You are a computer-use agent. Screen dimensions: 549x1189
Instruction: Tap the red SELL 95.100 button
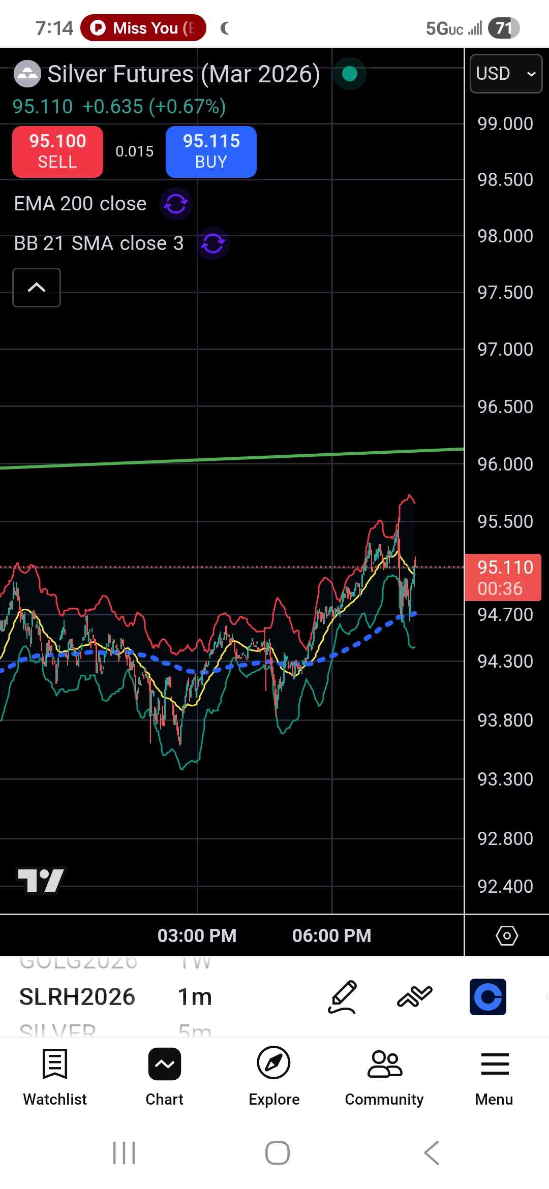[57, 151]
